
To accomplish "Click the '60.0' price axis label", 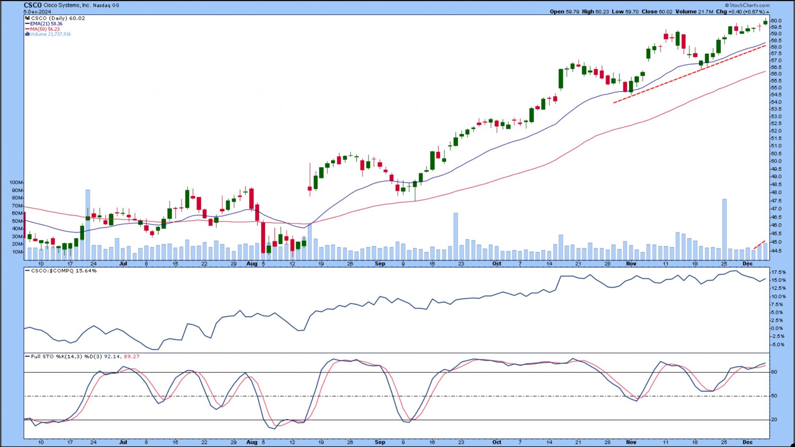I will tap(776, 21).
